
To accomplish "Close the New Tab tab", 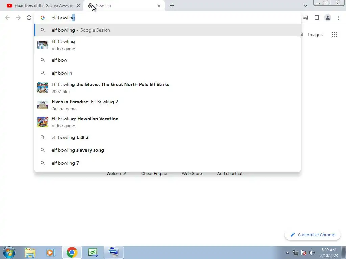I will 159,6.
